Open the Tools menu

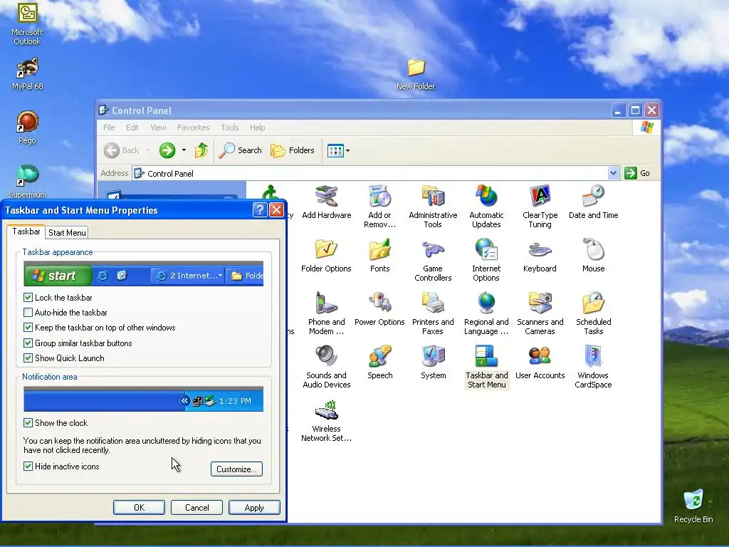(230, 127)
